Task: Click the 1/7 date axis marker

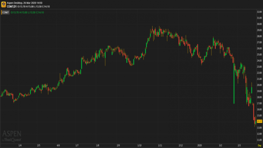Action: point(76,145)
